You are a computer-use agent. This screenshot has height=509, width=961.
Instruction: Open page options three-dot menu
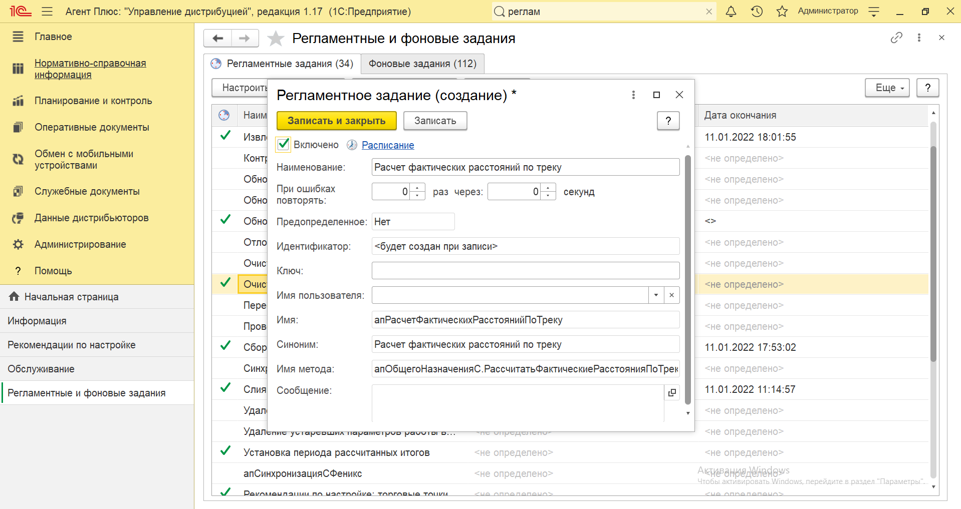[919, 38]
